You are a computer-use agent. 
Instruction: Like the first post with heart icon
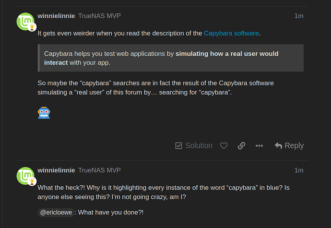224,145
